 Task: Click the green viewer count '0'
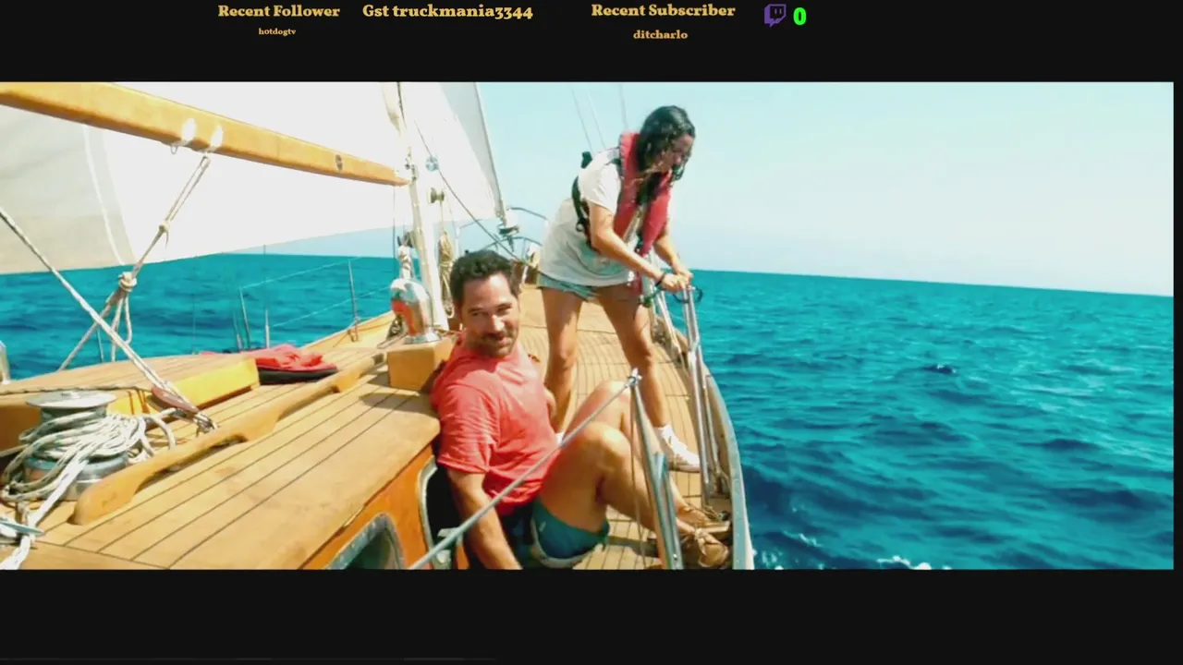[799, 17]
